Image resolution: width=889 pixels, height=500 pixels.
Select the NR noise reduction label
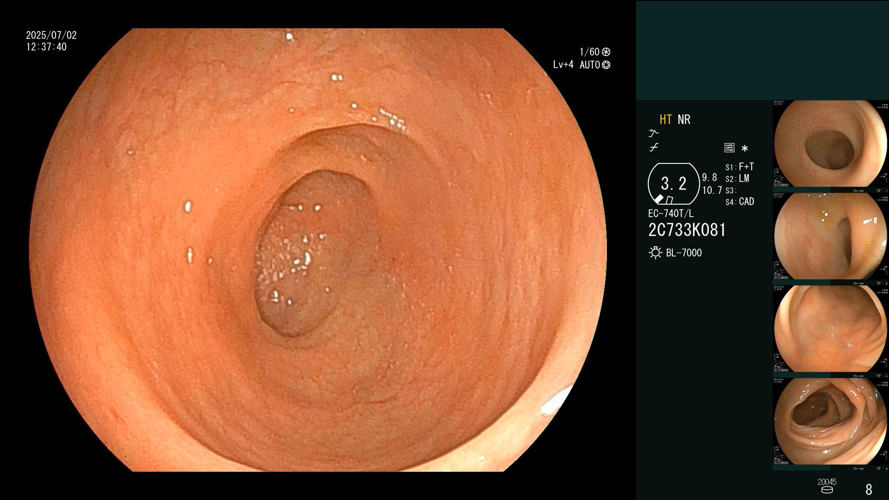(684, 119)
